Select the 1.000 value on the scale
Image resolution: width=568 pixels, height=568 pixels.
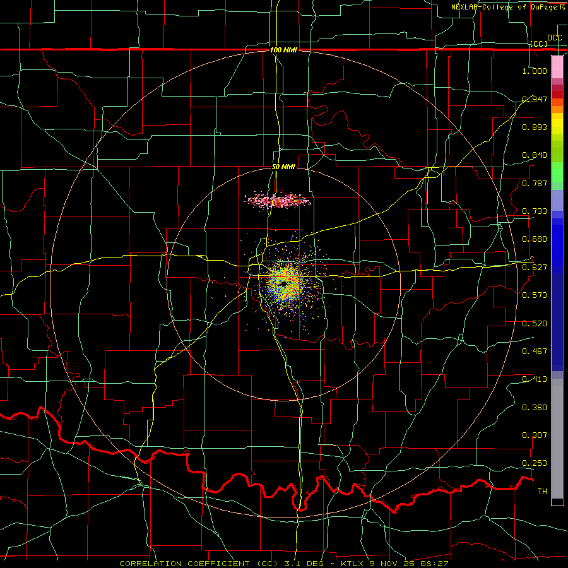click(x=535, y=71)
